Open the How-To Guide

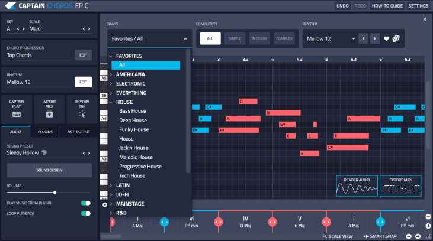point(387,5)
